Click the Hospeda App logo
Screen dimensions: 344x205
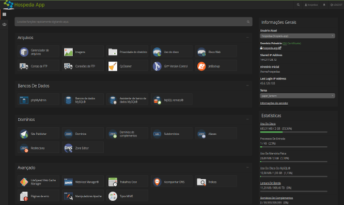coord(24,5)
